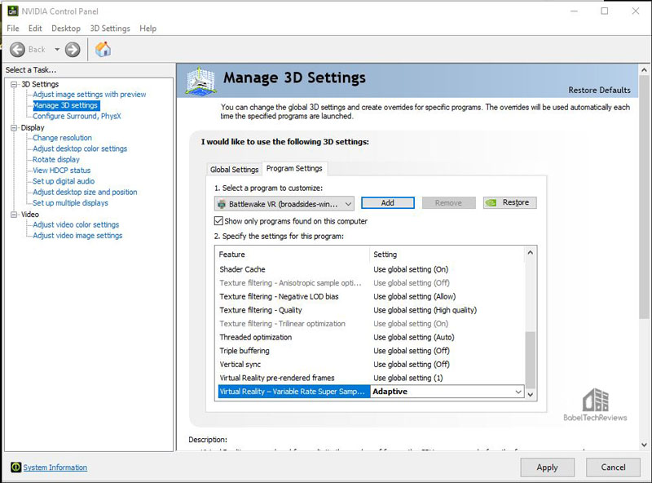
Task: Open Adjust desktop color settings
Action: 80,148
